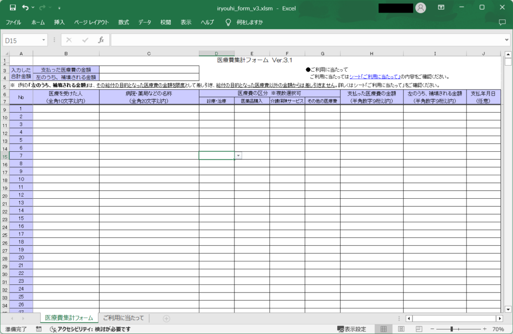Click the Undo arrow icon
The image size is (513, 334).
pyautogui.click(x=25, y=8)
